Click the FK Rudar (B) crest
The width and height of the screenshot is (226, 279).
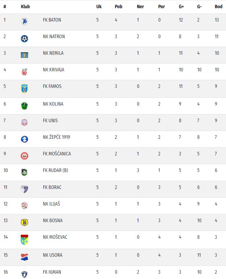click(x=24, y=172)
